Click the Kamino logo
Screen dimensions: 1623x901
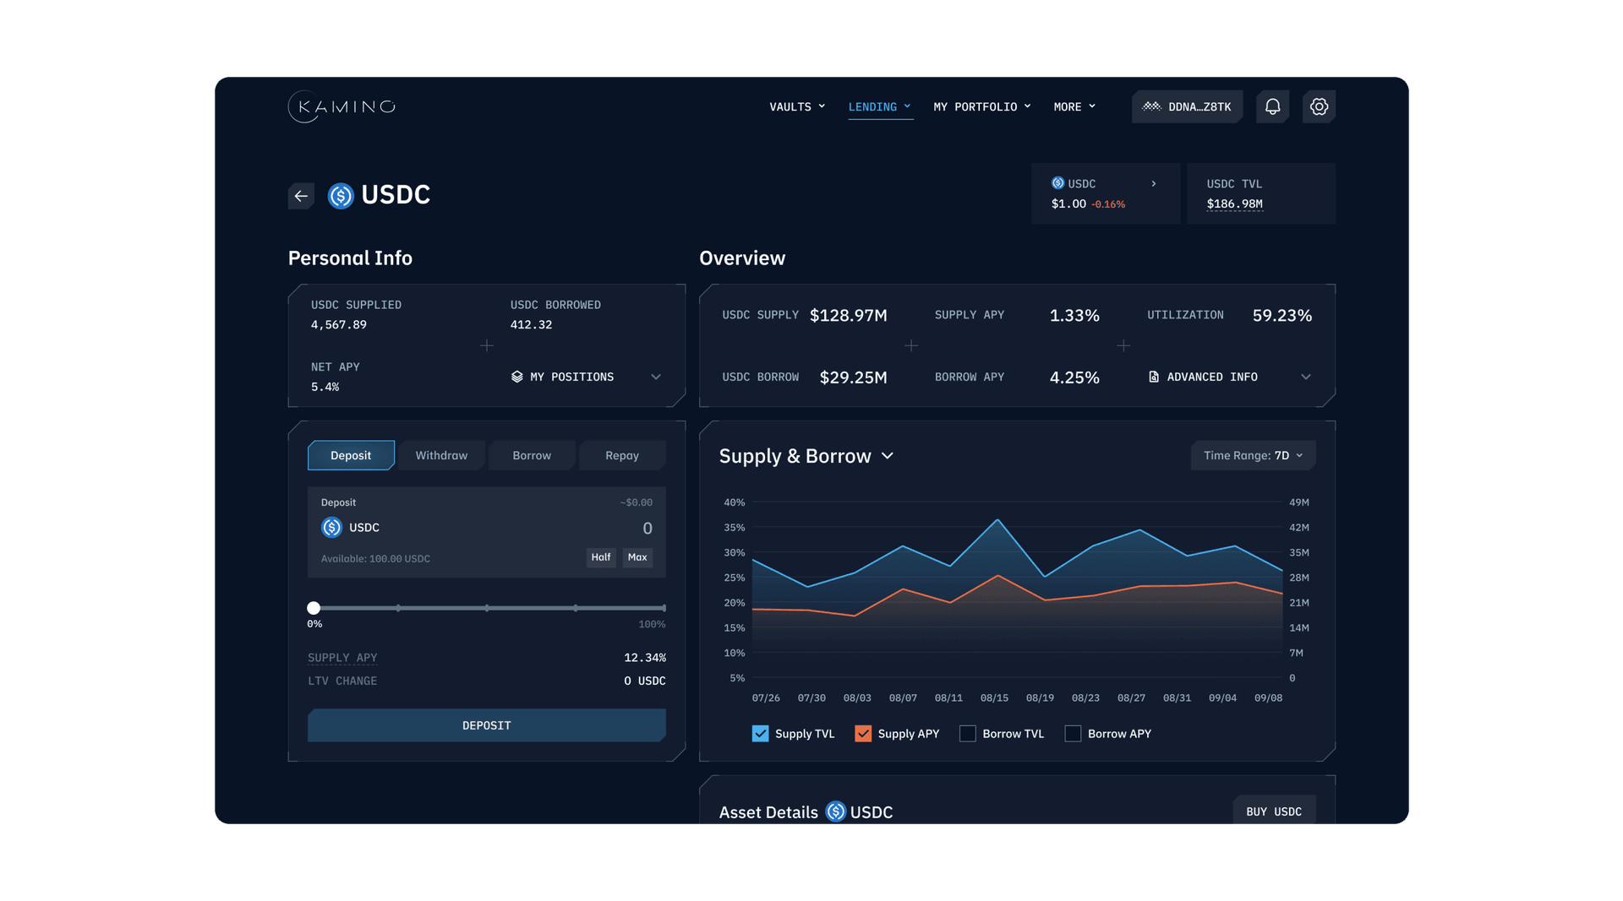[x=342, y=106]
